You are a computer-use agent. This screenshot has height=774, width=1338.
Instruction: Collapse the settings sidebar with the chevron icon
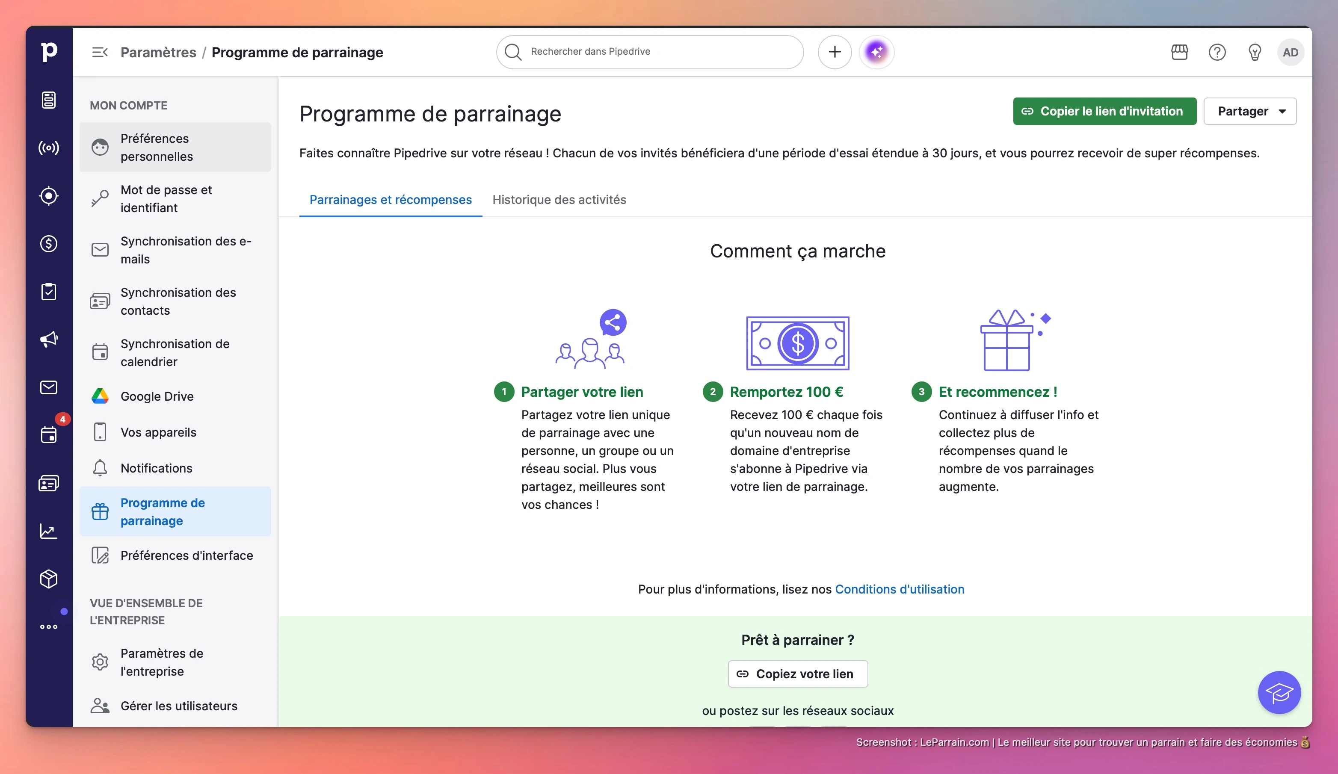[x=100, y=51]
